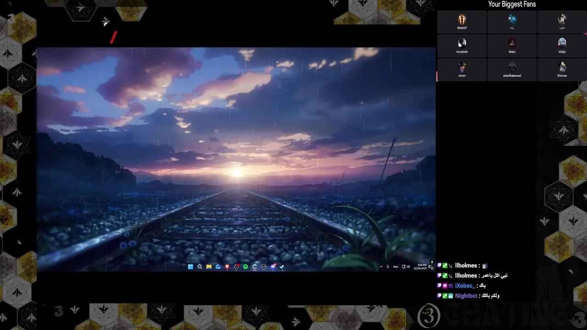The height and width of the screenshot is (330, 587).
Task: Select fan card mutystark
Action: [462, 46]
